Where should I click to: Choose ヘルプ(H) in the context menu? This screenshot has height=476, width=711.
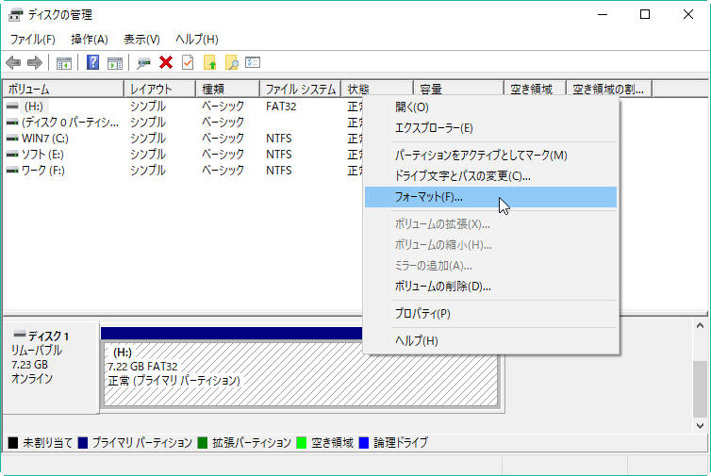pos(491,341)
